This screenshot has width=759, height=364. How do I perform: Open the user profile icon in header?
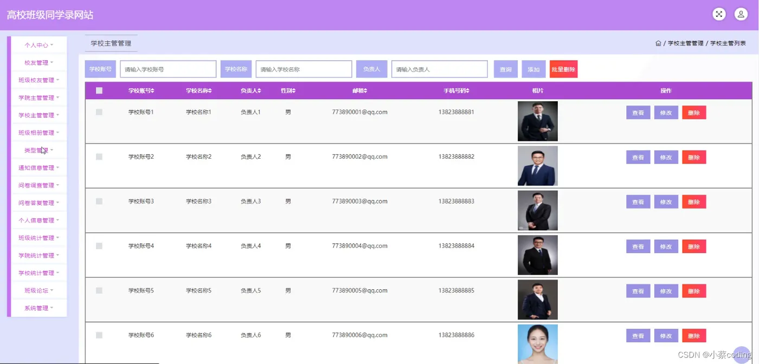(741, 15)
